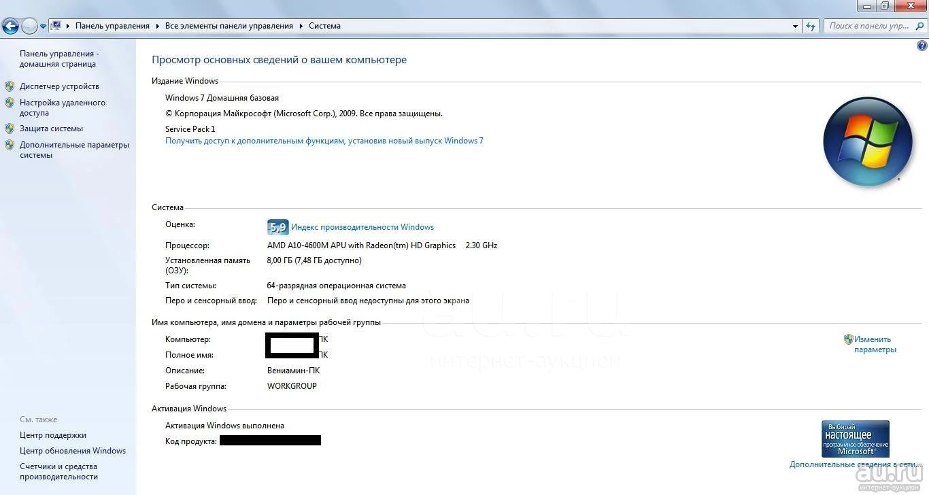
Task: Click the magnifier search icon
Action: (x=919, y=26)
